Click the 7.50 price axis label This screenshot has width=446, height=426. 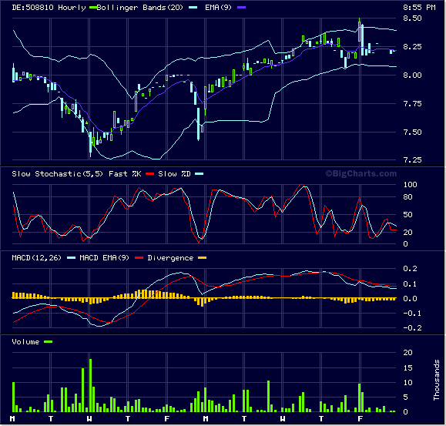tap(412, 132)
